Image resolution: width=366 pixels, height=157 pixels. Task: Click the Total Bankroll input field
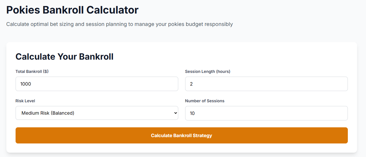pos(97,84)
